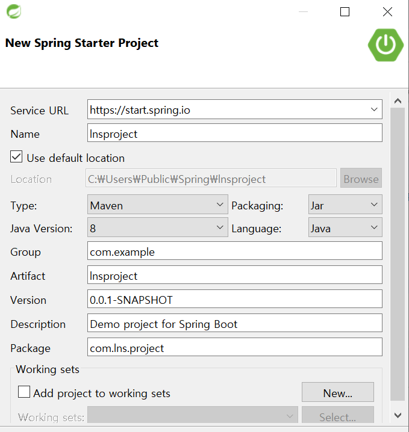Image resolution: width=409 pixels, height=432 pixels.
Task: Uncheck Use default location checkbox
Action: tap(16, 156)
